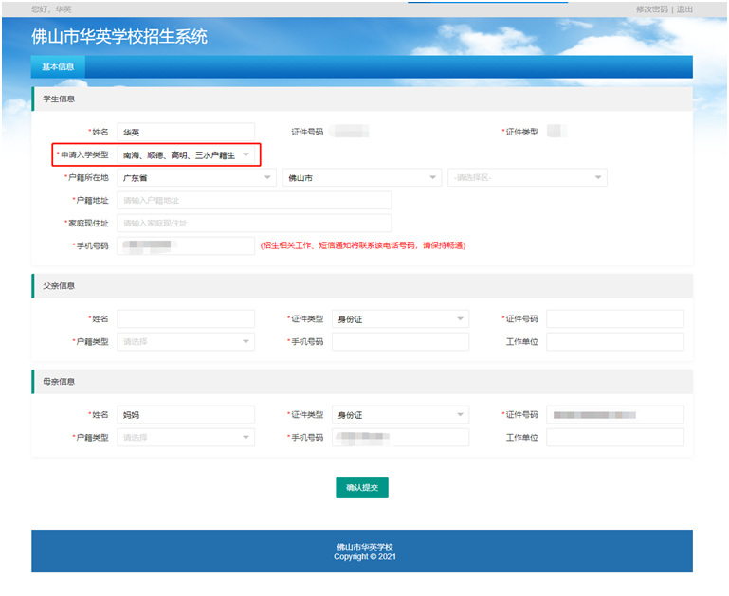
Task: Click father's 姓名 input field
Action: tap(186, 319)
